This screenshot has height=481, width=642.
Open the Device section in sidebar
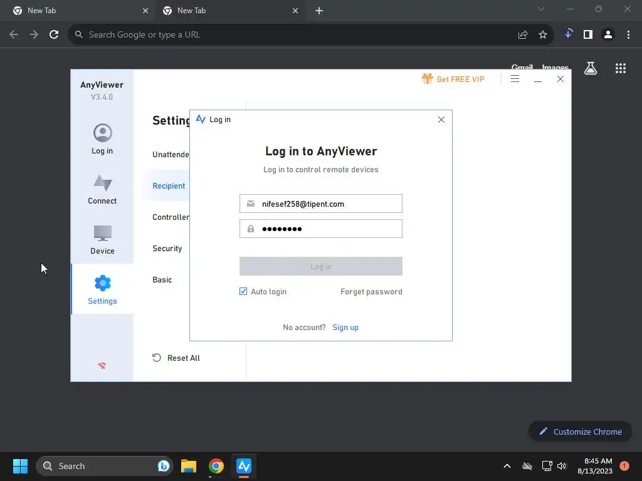point(102,240)
